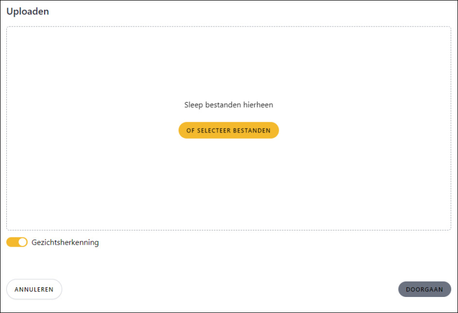The image size is (458, 313).
Task: Open the file picker via the yellow button
Action: click(228, 130)
